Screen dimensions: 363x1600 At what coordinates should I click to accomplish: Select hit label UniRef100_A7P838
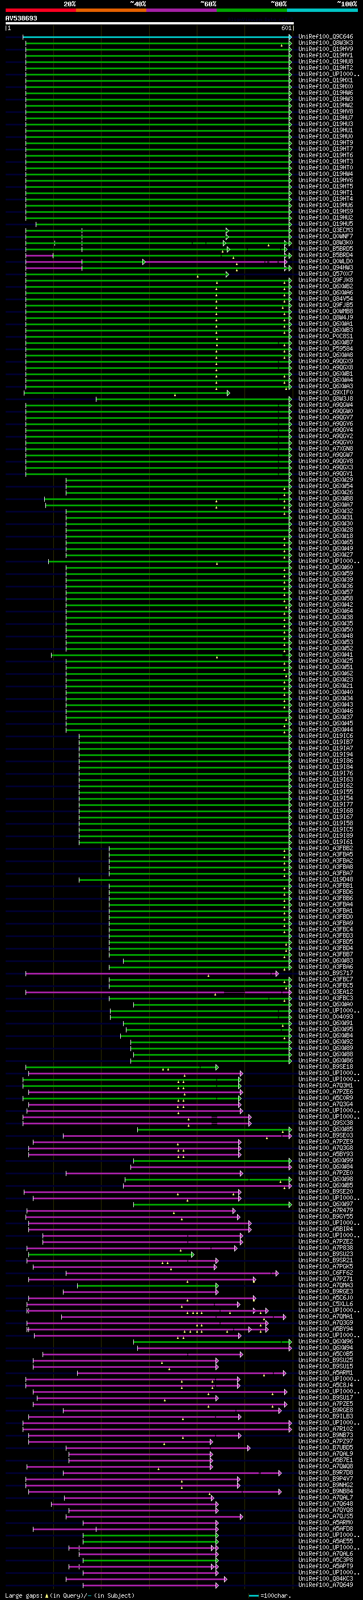click(x=326, y=1248)
